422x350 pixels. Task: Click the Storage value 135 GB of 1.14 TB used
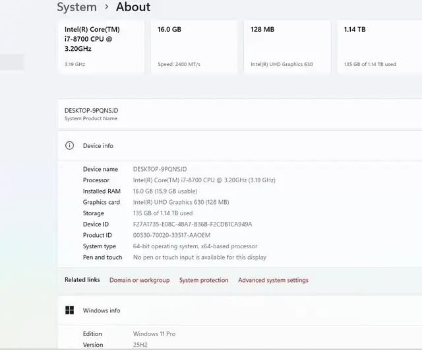tap(163, 213)
